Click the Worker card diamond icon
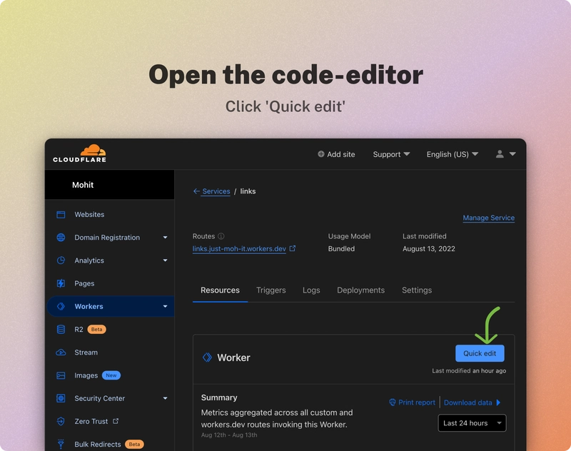 coord(207,358)
